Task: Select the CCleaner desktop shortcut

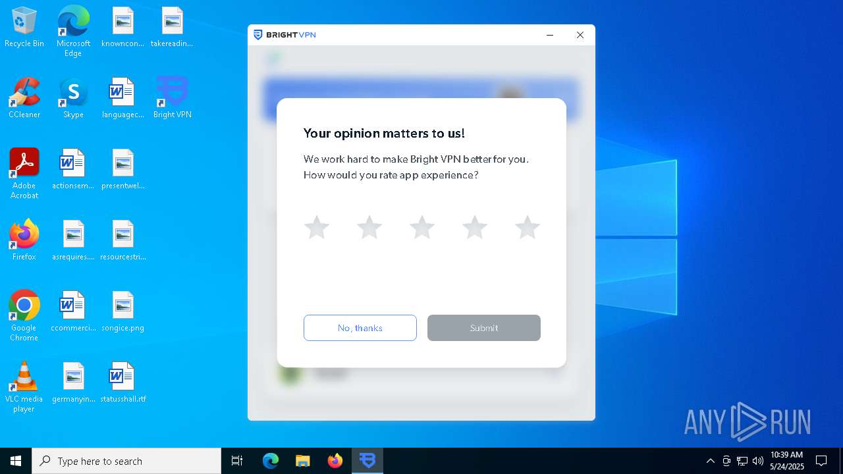Action: coord(24,98)
